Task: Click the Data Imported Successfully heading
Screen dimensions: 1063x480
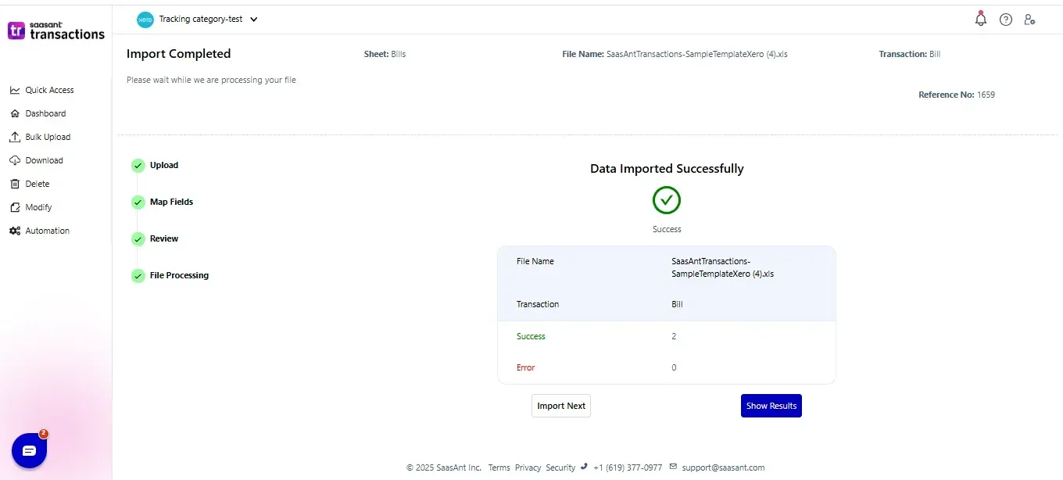Action: click(x=667, y=169)
